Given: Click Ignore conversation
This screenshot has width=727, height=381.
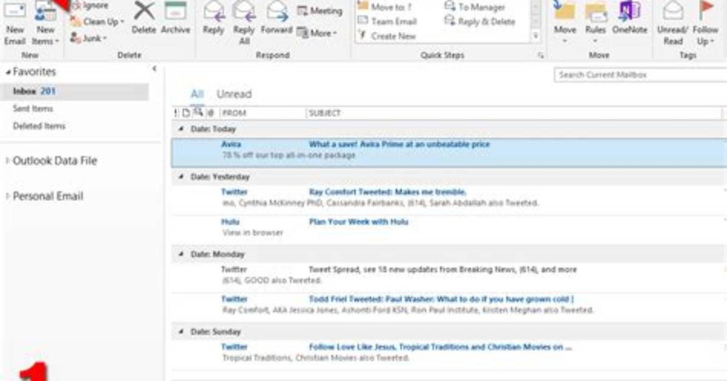Looking at the screenshot, I should point(90,5).
